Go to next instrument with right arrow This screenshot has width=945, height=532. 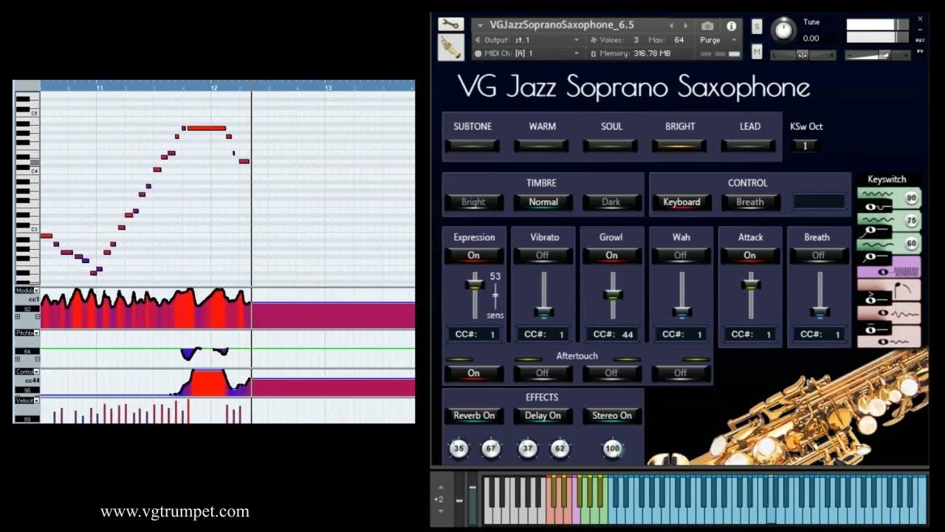click(685, 25)
